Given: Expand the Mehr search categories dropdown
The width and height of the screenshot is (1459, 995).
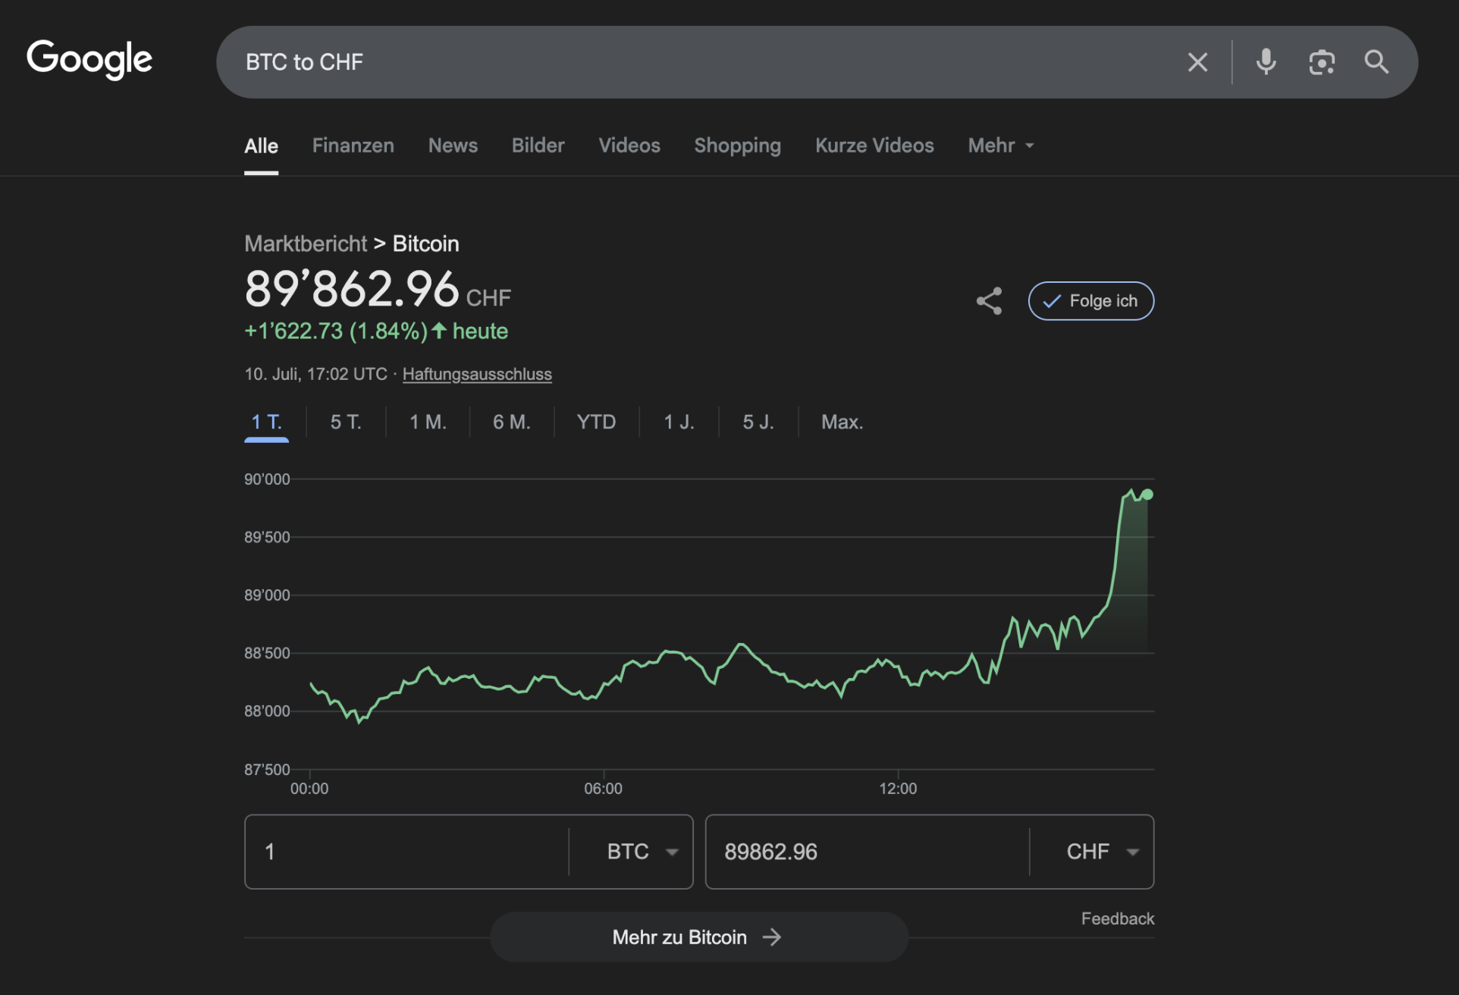Looking at the screenshot, I should [x=1000, y=146].
